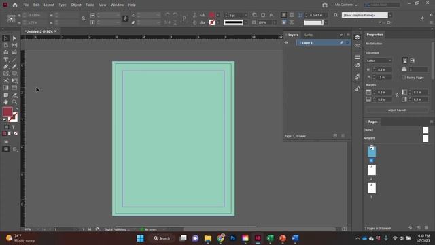Open the CC Libraries icon in dock
This screenshot has height=245, width=435.
tap(358, 65)
